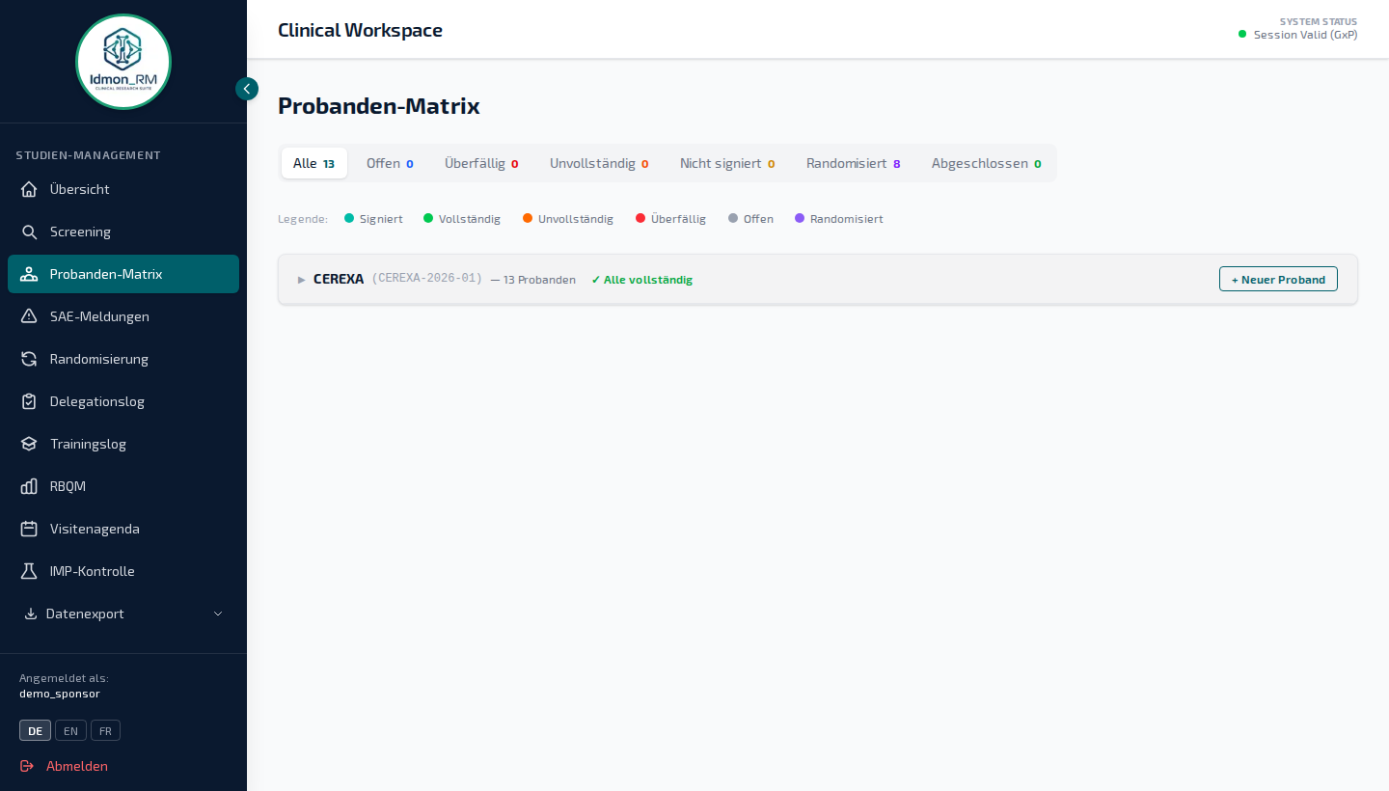Go to Screening page
This screenshot has width=1389, height=791.
click(123, 232)
